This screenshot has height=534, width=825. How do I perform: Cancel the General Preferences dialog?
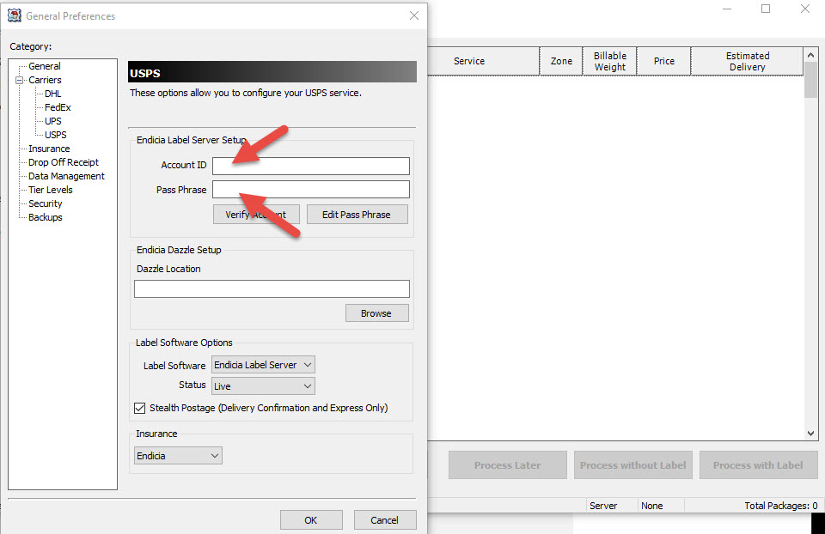(385, 519)
